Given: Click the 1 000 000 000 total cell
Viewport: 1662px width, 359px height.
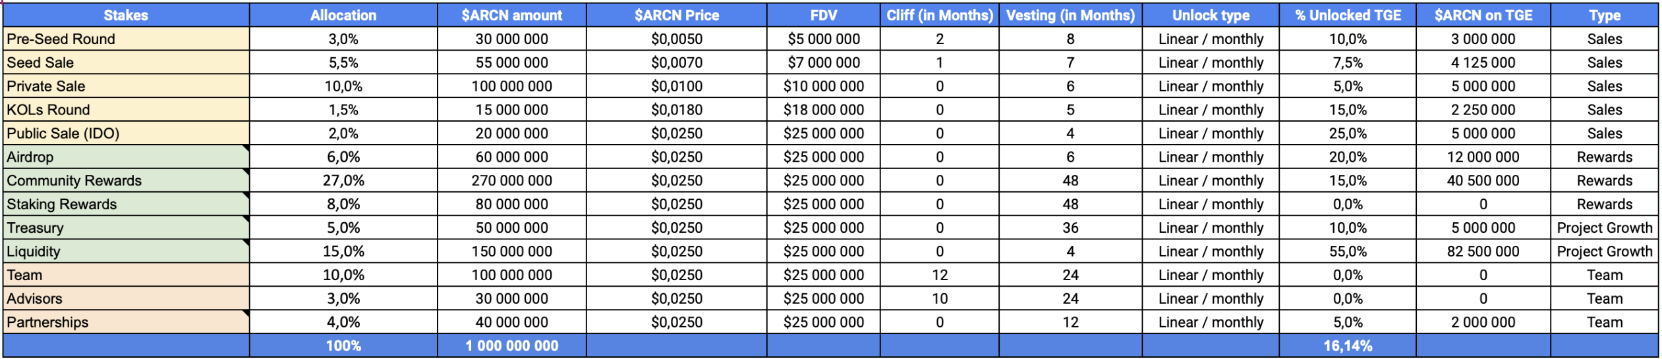Looking at the screenshot, I should 511,346.
